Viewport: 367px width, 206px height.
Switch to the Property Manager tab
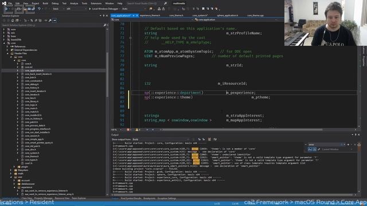pyautogui.click(x=44, y=199)
